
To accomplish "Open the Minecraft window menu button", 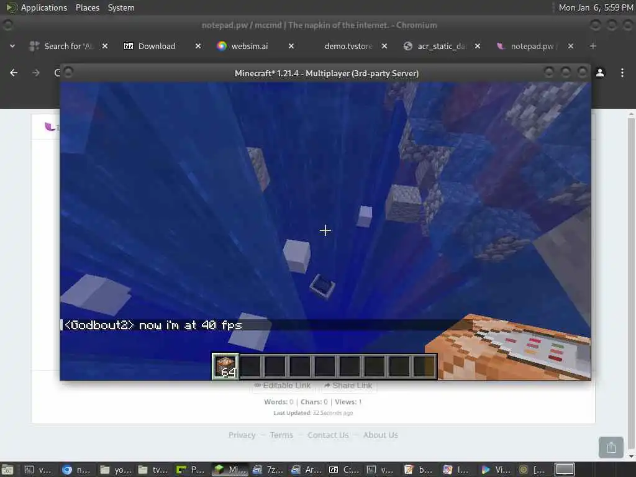I will tap(68, 72).
